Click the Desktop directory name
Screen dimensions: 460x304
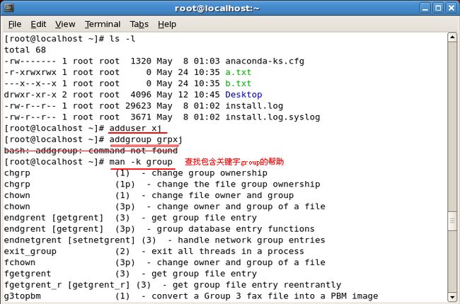243,95
